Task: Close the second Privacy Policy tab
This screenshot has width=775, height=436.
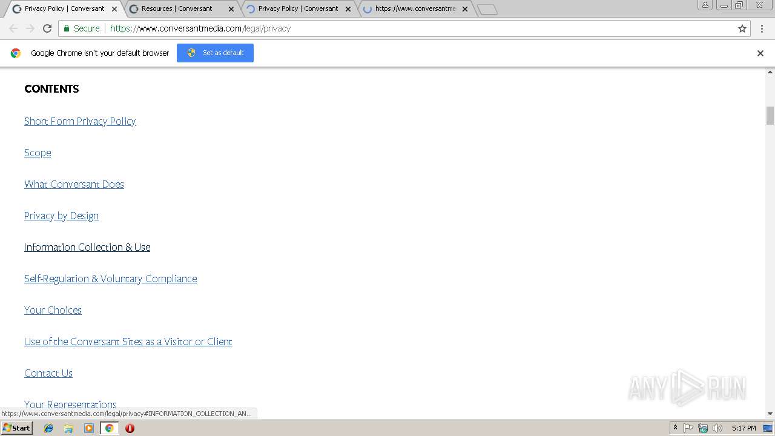Action: [348, 9]
